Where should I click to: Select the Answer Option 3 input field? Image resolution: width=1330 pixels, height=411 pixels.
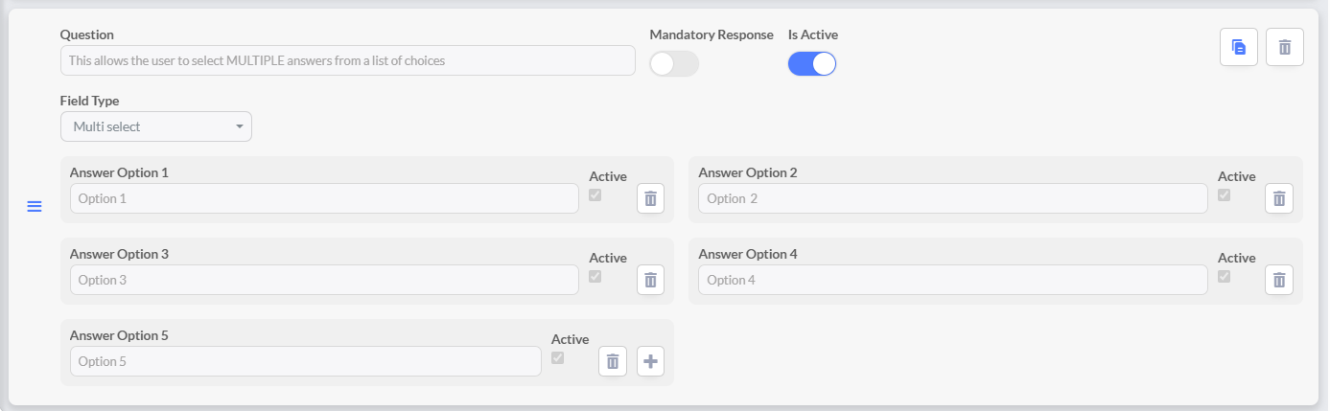[324, 280]
